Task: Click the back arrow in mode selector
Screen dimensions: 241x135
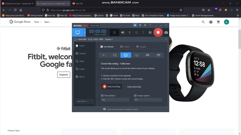Action: (x=104, y=55)
